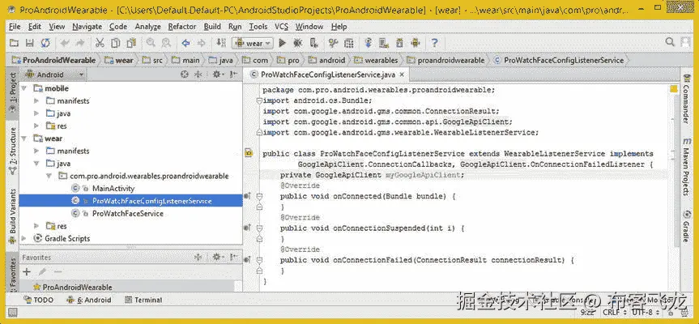Click the Save All floppy icon
Screen dimensions: 699x324
tap(29, 43)
